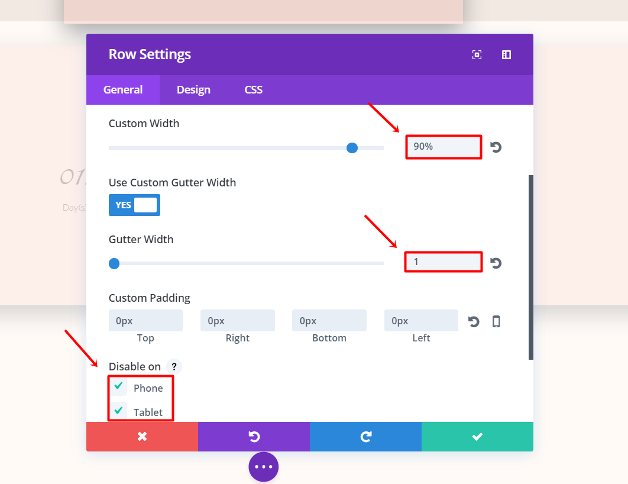Reset the Custom Padding values

click(x=474, y=321)
